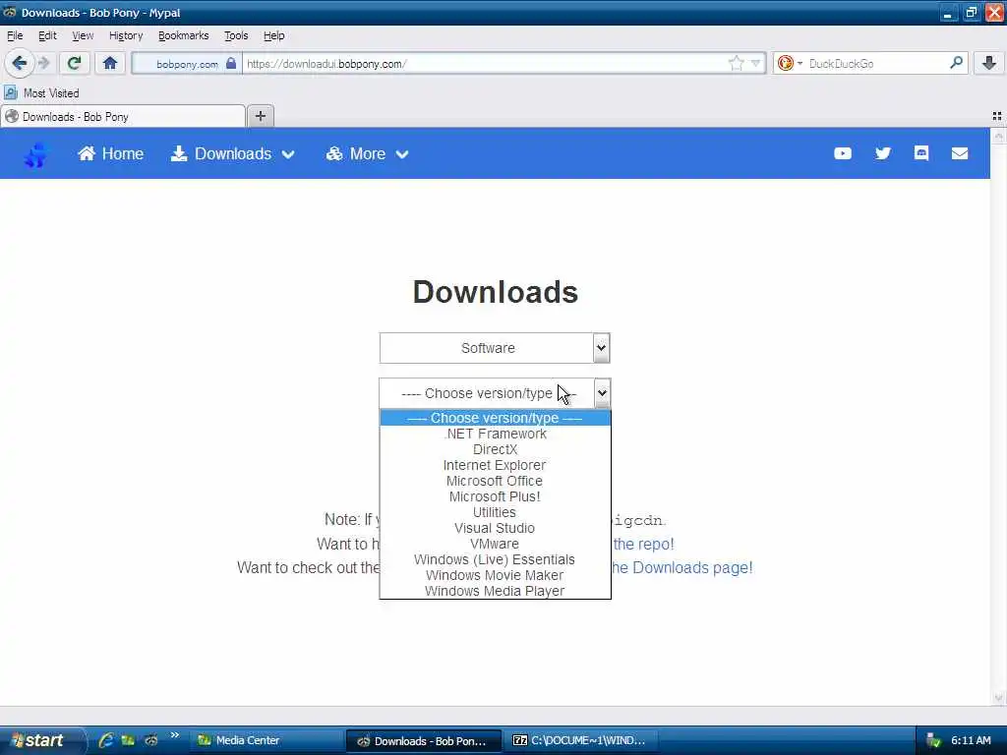Select the Downloads - Bob Pony tab

tap(123, 116)
